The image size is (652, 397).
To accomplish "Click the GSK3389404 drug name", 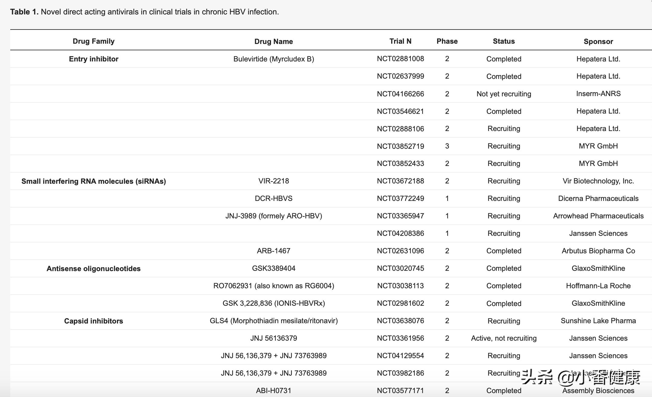I will (x=273, y=268).
